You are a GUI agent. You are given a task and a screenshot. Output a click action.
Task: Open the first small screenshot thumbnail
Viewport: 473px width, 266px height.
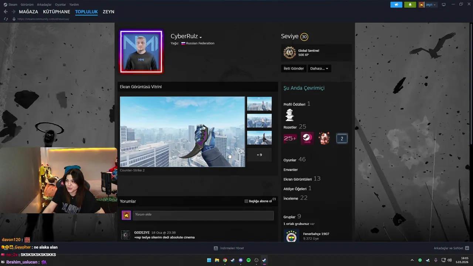pyautogui.click(x=259, y=104)
